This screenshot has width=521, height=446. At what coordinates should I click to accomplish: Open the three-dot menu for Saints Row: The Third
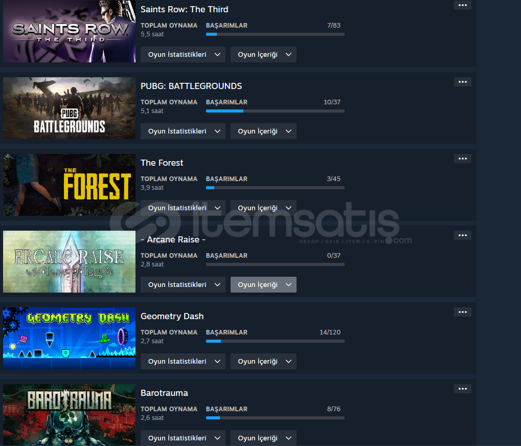coord(463,5)
